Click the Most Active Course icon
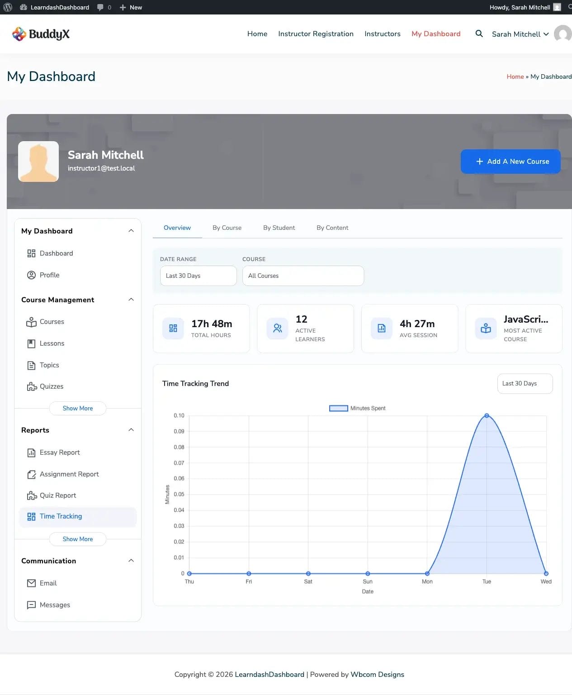 click(486, 328)
